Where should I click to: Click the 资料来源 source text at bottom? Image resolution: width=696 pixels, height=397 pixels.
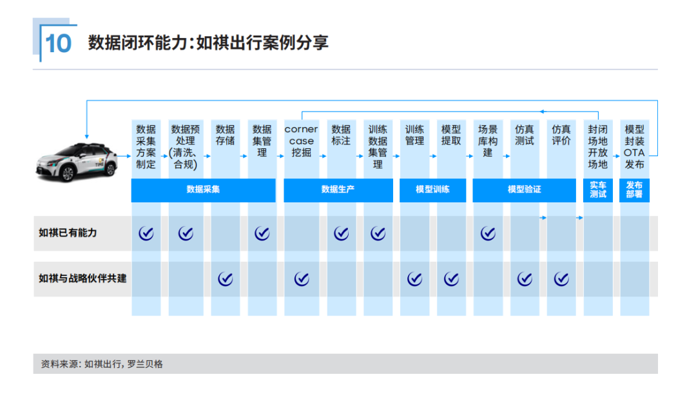pos(101,364)
